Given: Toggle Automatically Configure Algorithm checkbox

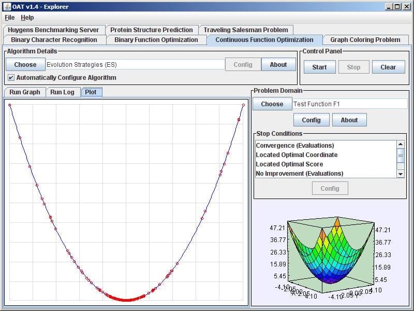Looking at the screenshot, I should coord(11,78).
